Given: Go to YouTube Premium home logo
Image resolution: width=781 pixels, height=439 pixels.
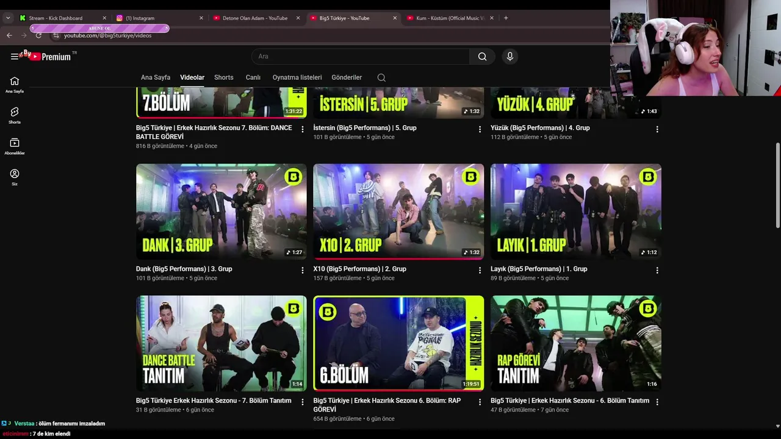Looking at the screenshot, I should (x=50, y=56).
